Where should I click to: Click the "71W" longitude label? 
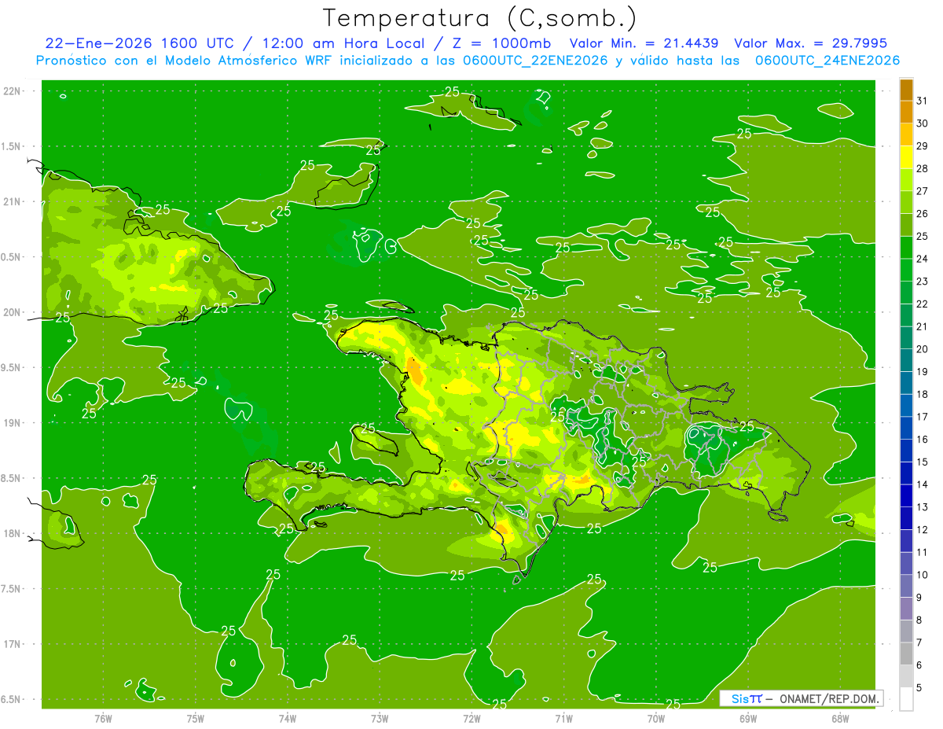pyautogui.click(x=563, y=719)
